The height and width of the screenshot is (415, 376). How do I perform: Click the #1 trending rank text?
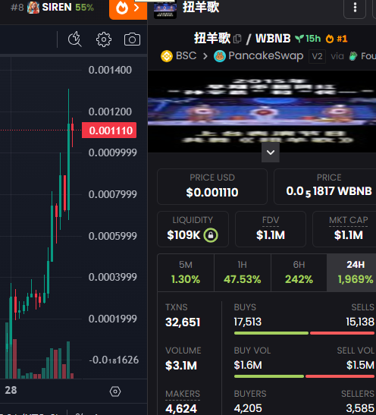tap(342, 39)
